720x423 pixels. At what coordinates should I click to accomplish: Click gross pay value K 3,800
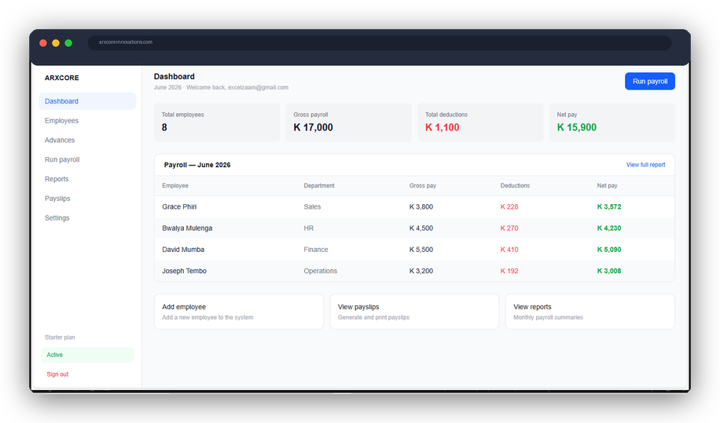pos(421,206)
